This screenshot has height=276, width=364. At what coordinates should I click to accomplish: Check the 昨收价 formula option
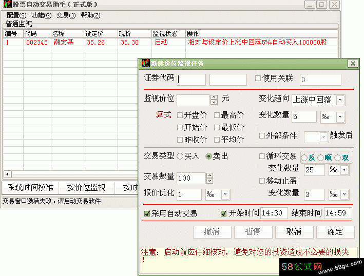coord(180,140)
